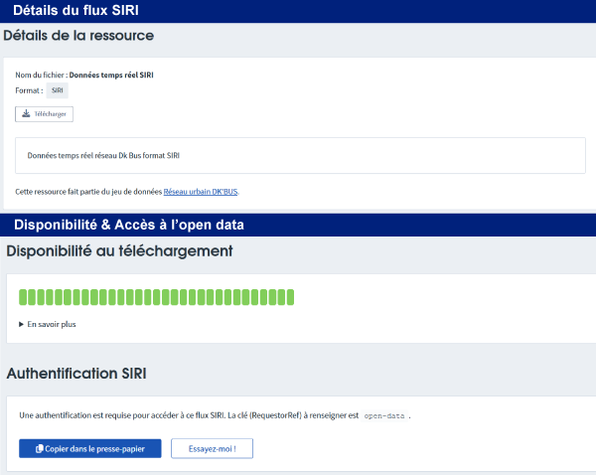Screen dimensions: 596x475
Task: Click the resource description box about Dk Bus
Action: point(300,156)
